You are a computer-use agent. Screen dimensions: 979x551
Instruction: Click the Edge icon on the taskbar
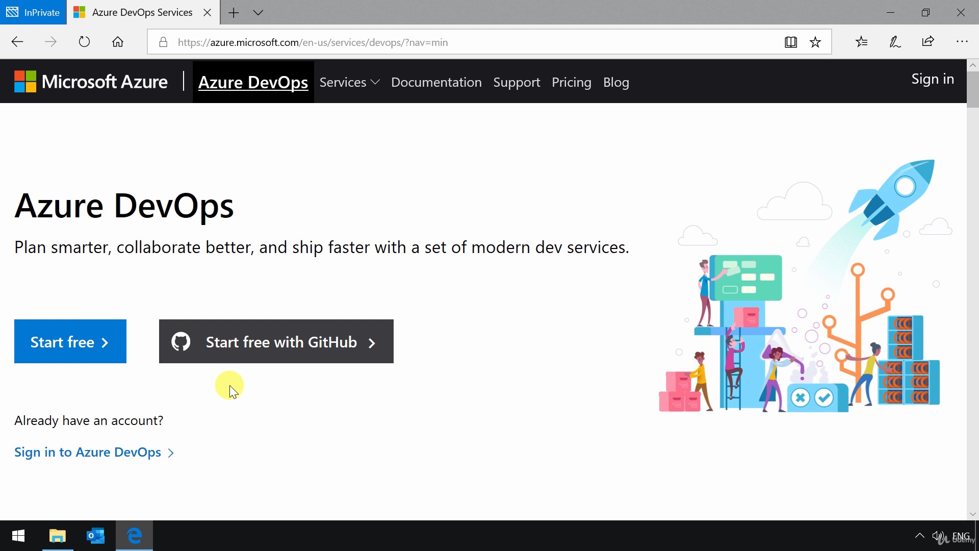[134, 536]
